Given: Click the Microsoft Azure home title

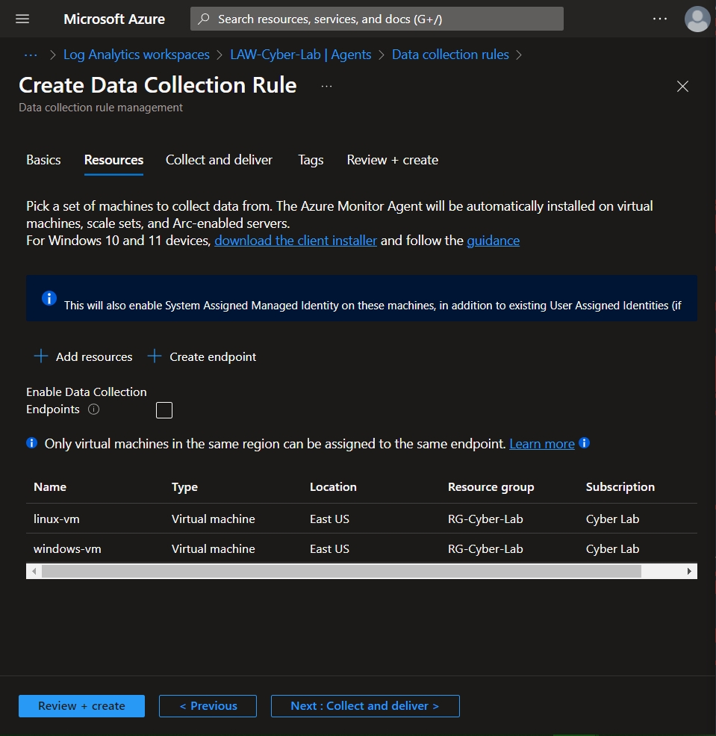Looking at the screenshot, I should 114,19.
